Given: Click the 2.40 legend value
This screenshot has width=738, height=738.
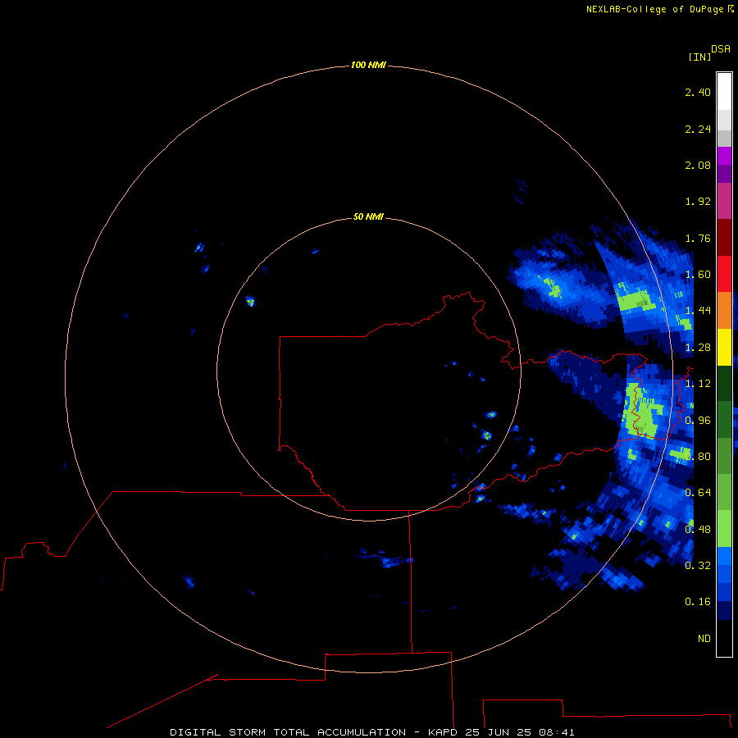Looking at the screenshot, I should (x=698, y=92).
